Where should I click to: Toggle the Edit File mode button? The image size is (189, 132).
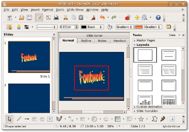(x=39, y=18)
